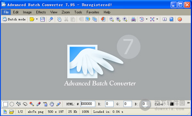
Task: Go to previous image with left arrow icon
Action: [81, 19]
